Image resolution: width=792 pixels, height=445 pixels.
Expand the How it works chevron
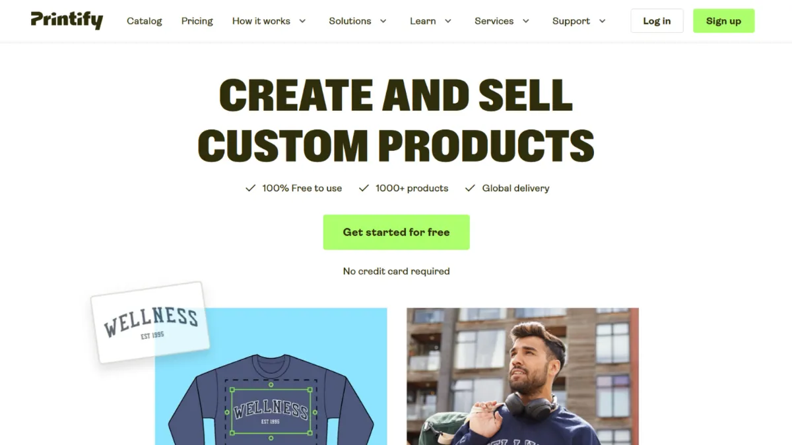(x=302, y=21)
